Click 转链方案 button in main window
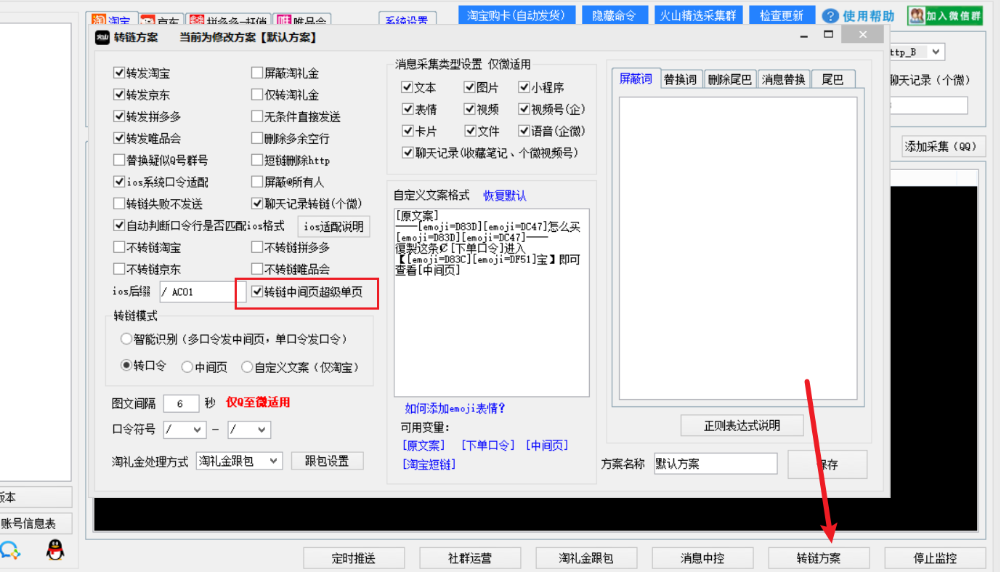Viewport: 1001px width, 572px height. [819, 558]
